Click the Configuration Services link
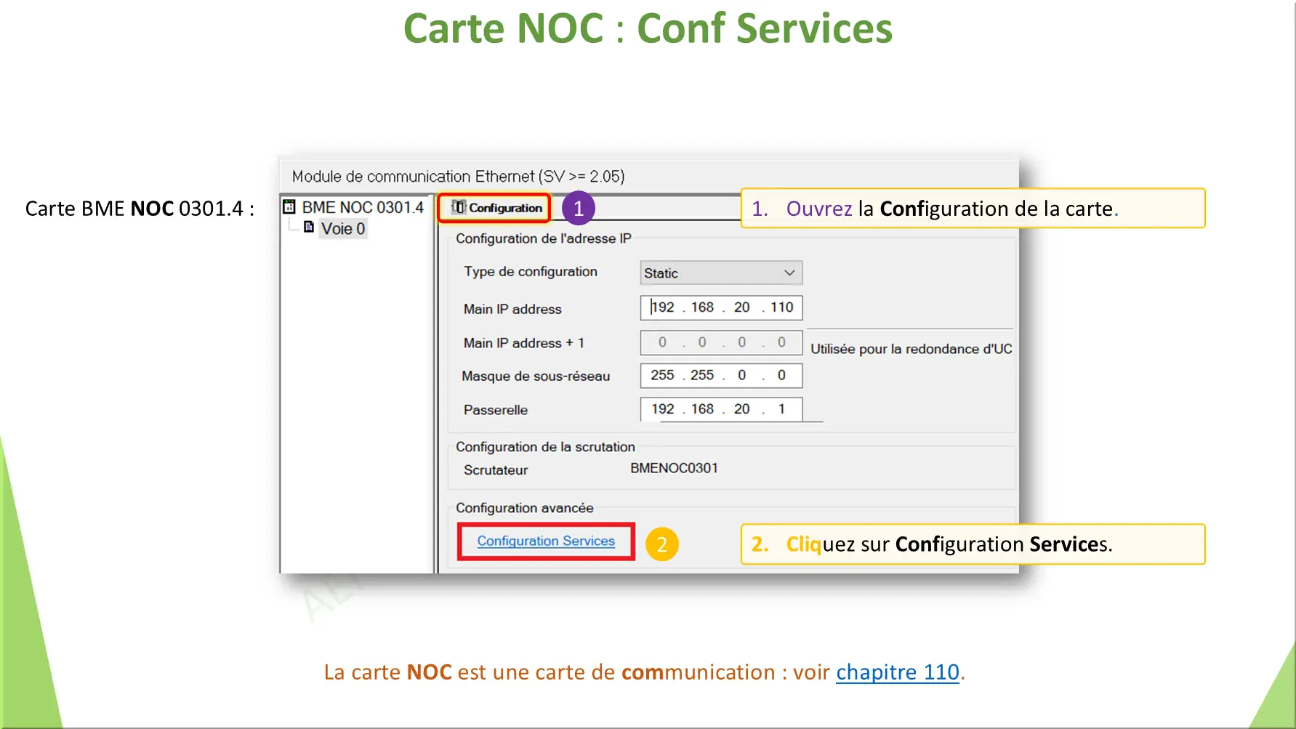1296x729 pixels. point(546,541)
